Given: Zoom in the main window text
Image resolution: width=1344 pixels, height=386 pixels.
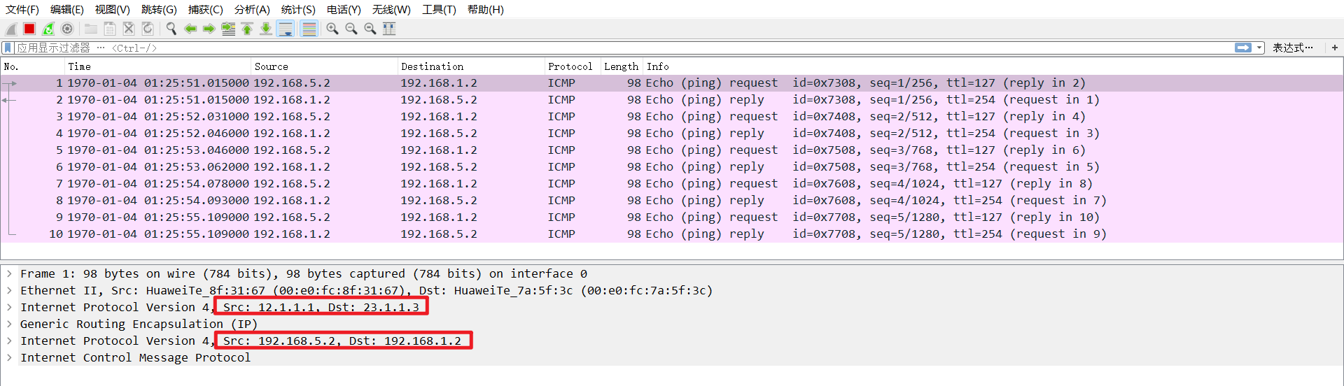Looking at the screenshot, I should [332, 29].
